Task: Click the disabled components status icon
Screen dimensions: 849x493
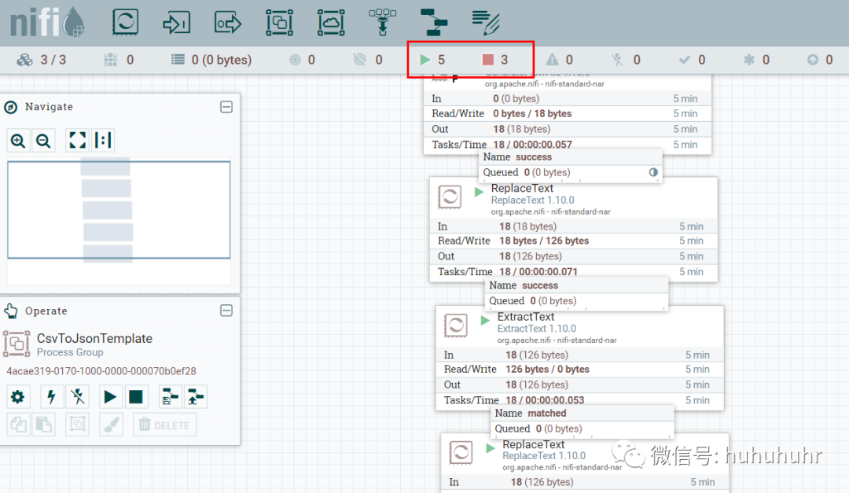Action: click(617, 60)
